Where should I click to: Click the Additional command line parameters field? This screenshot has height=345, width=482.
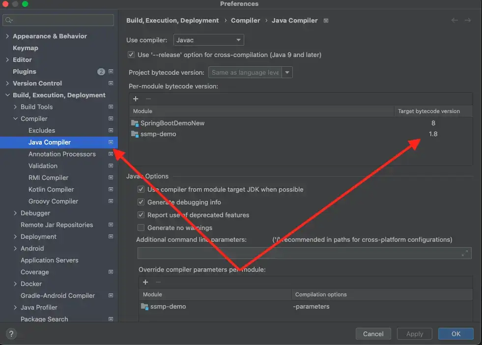tap(300, 253)
